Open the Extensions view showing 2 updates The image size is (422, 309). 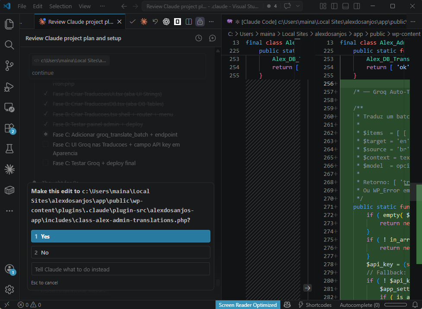[x=9, y=128]
